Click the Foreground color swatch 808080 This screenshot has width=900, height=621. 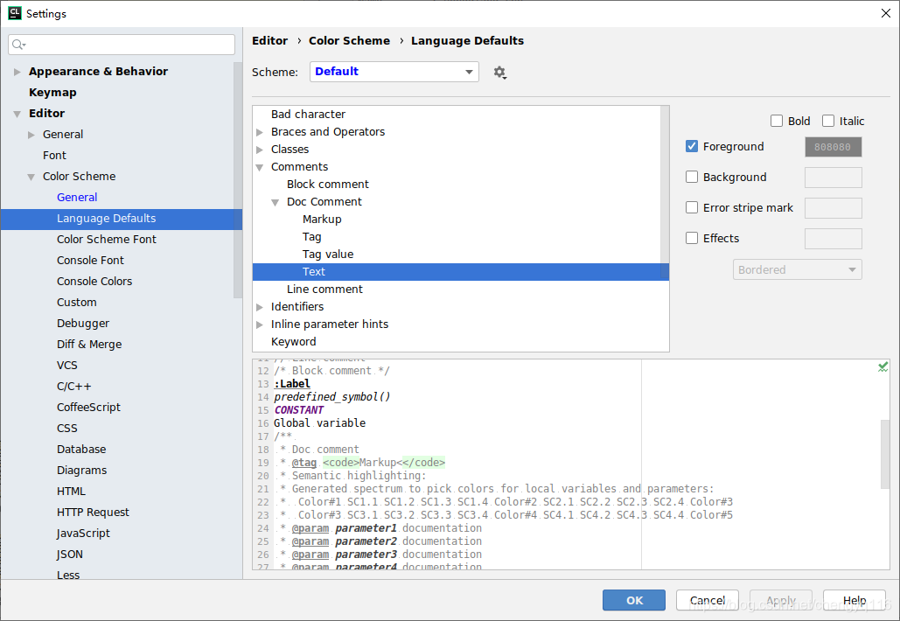point(834,147)
